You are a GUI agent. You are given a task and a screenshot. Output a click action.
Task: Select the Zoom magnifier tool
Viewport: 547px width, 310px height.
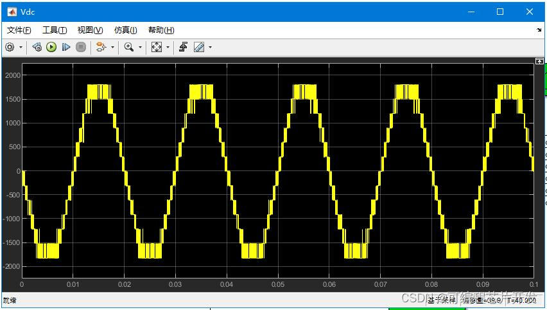(x=129, y=47)
